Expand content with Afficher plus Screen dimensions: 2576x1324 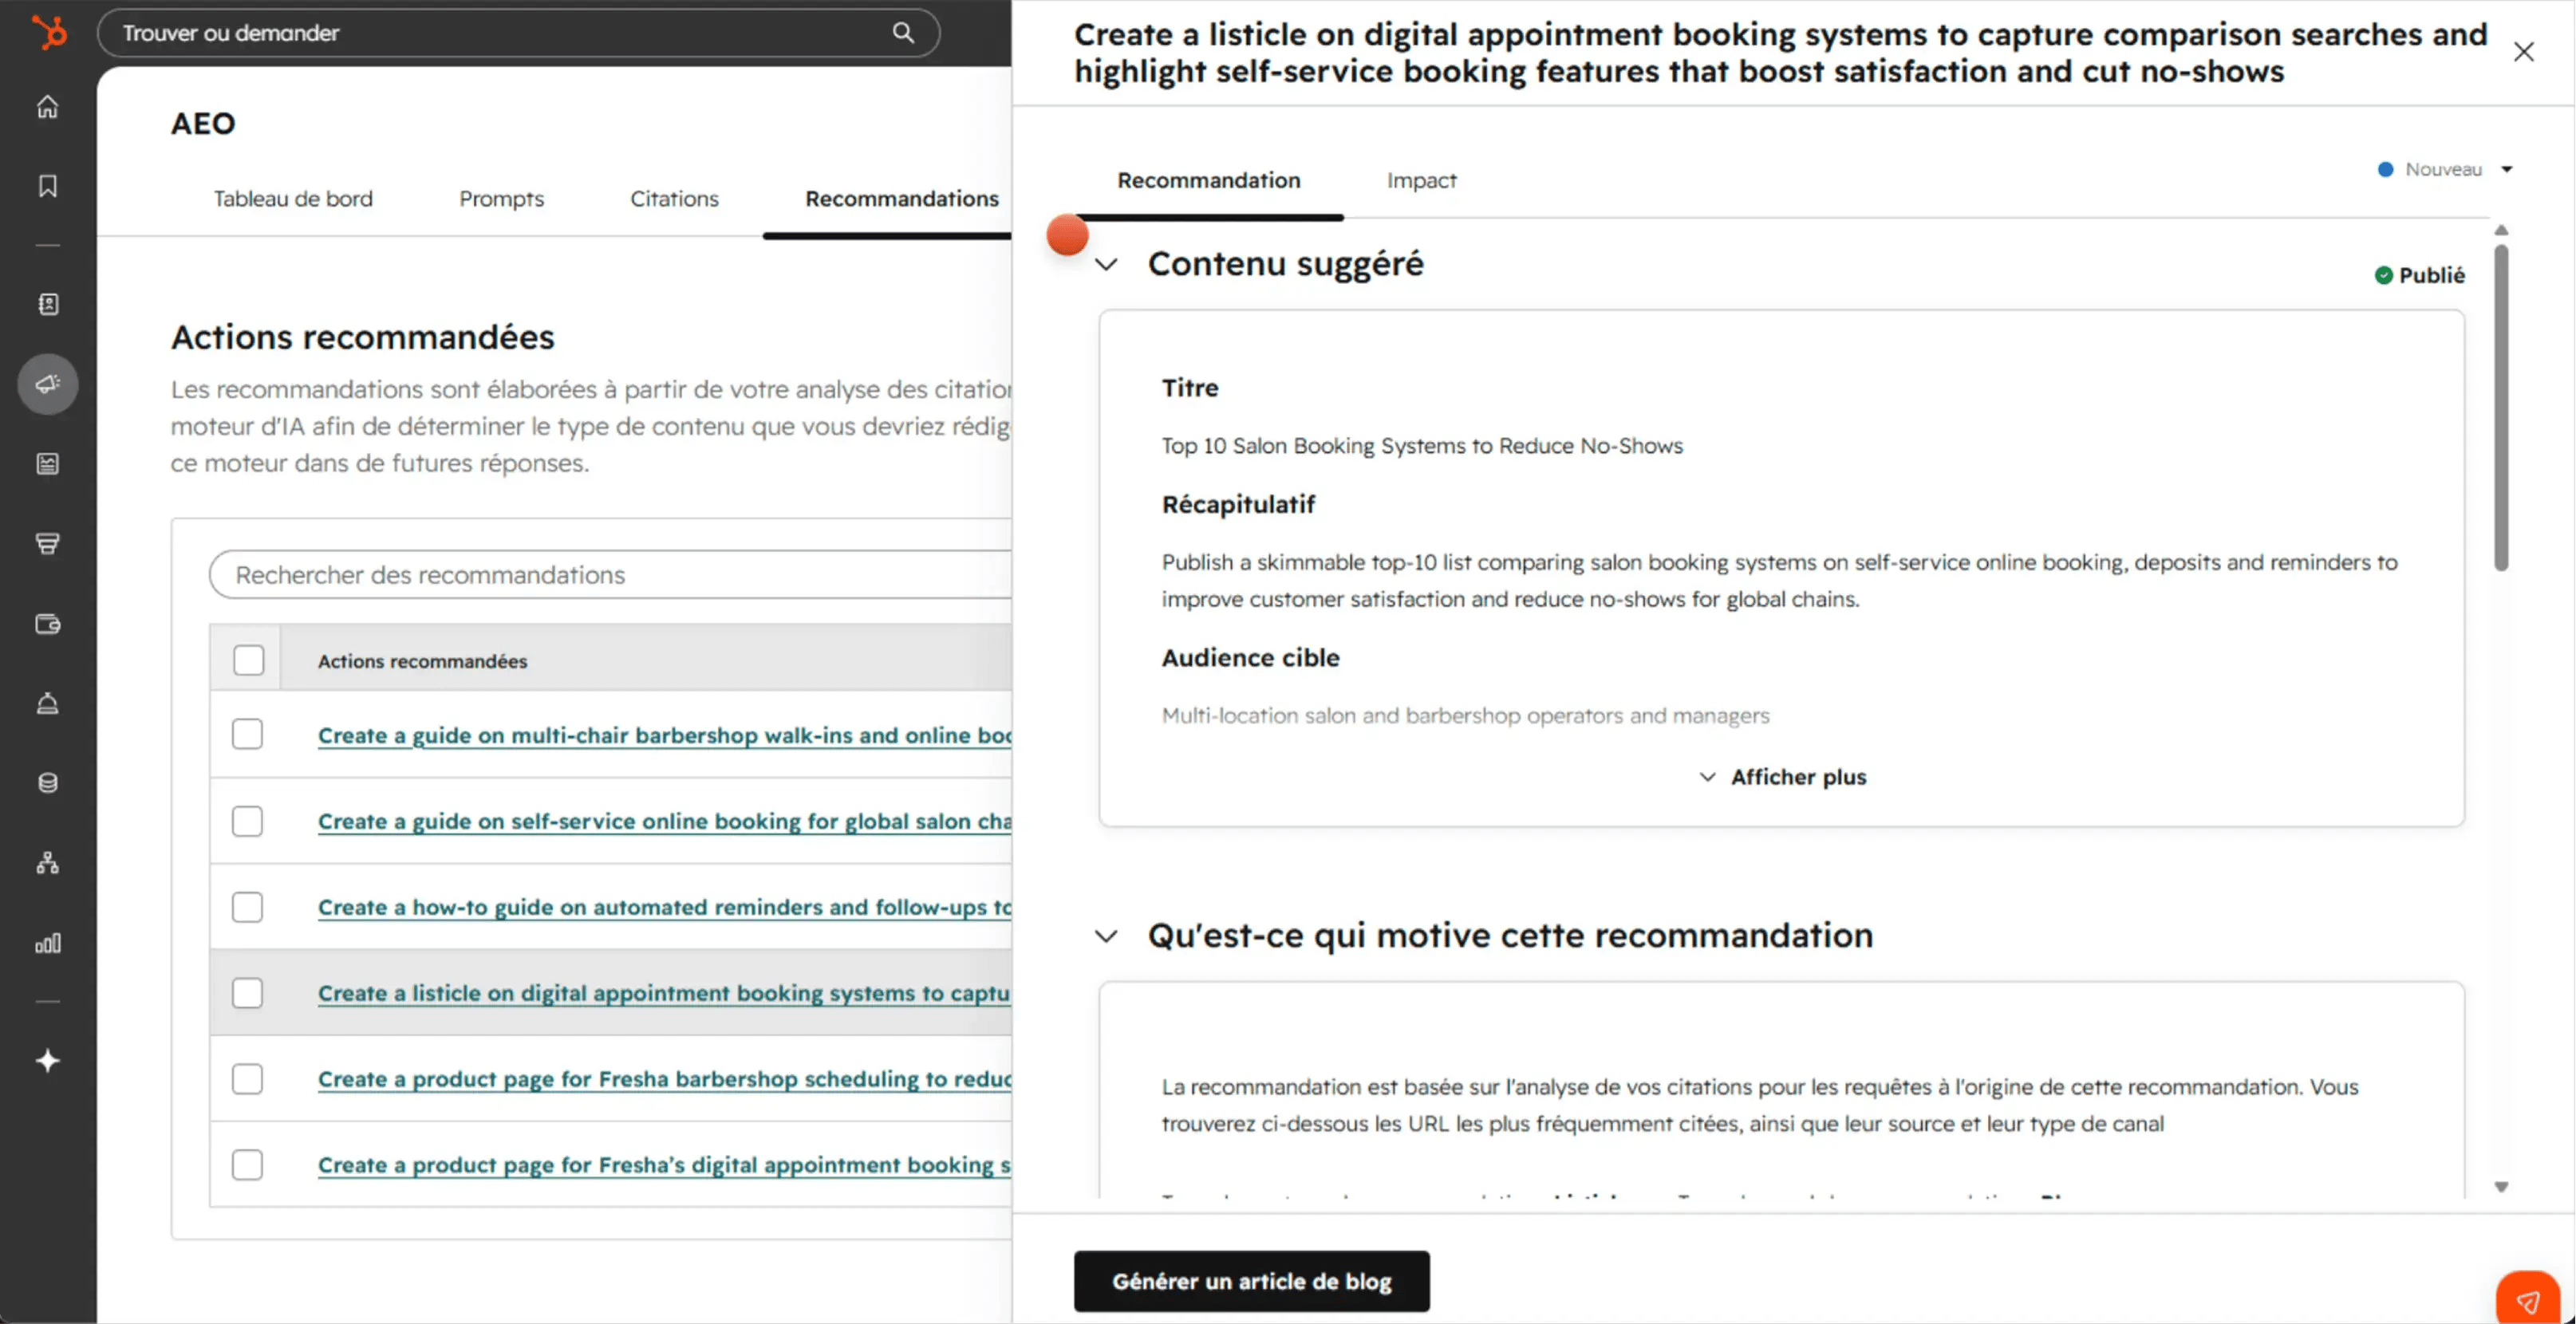(x=1782, y=777)
